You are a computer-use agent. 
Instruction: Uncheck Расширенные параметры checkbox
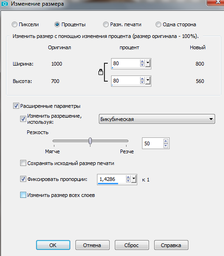(16, 106)
